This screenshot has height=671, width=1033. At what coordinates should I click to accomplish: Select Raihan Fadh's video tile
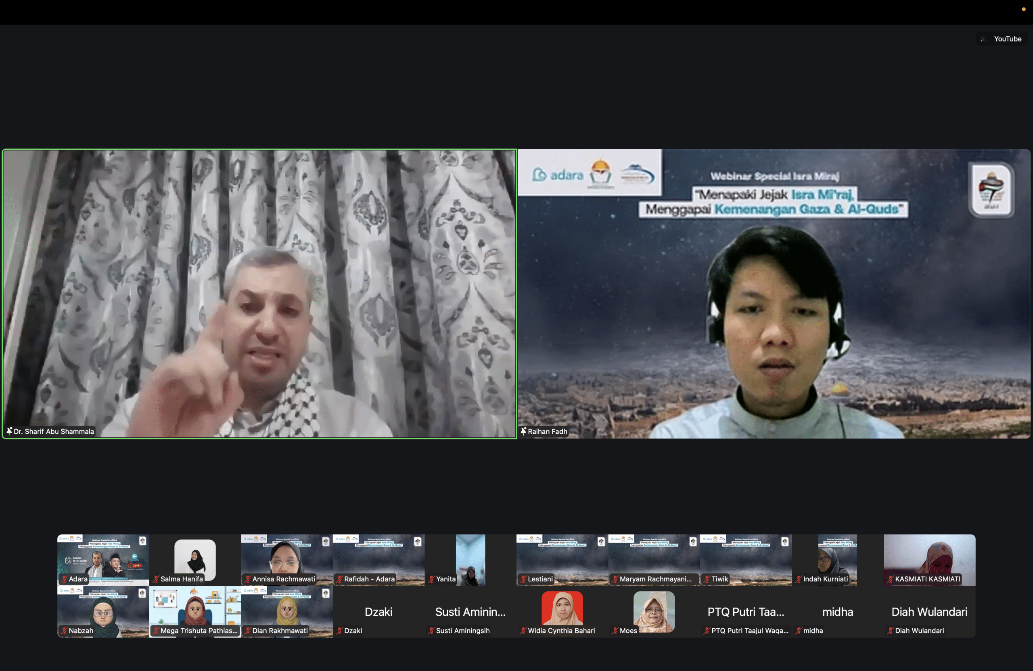774,294
